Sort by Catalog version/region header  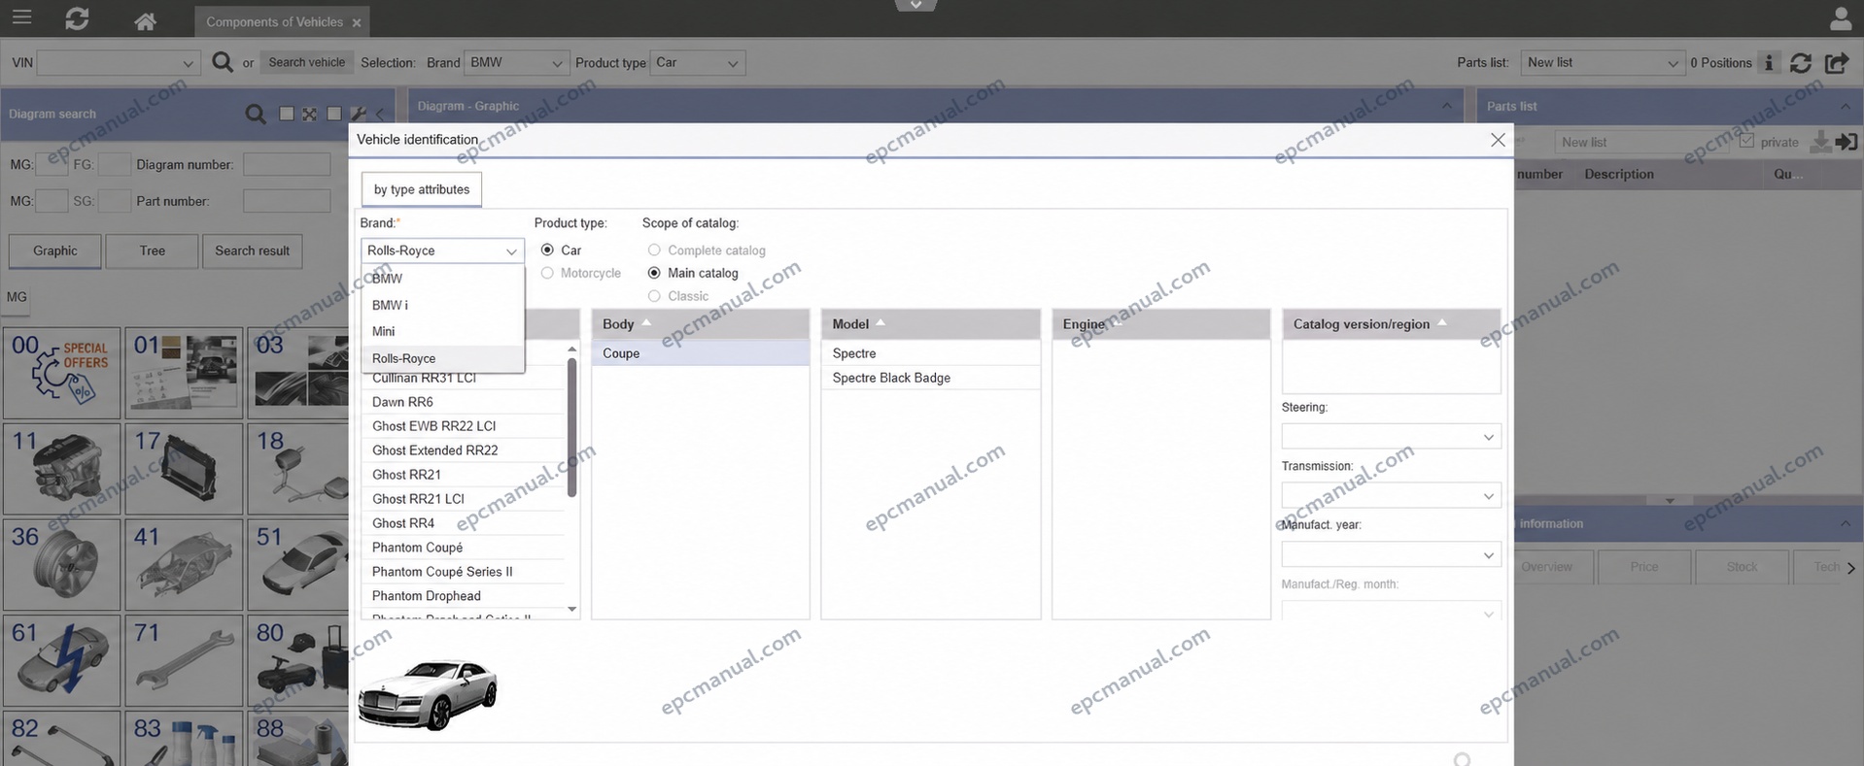(x=1392, y=324)
